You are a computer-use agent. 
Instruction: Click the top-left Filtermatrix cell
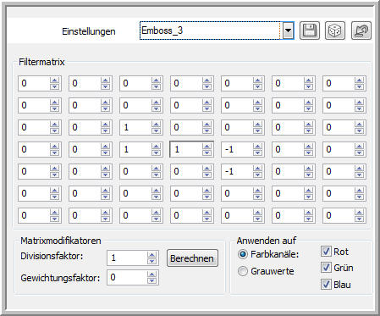[34, 83]
